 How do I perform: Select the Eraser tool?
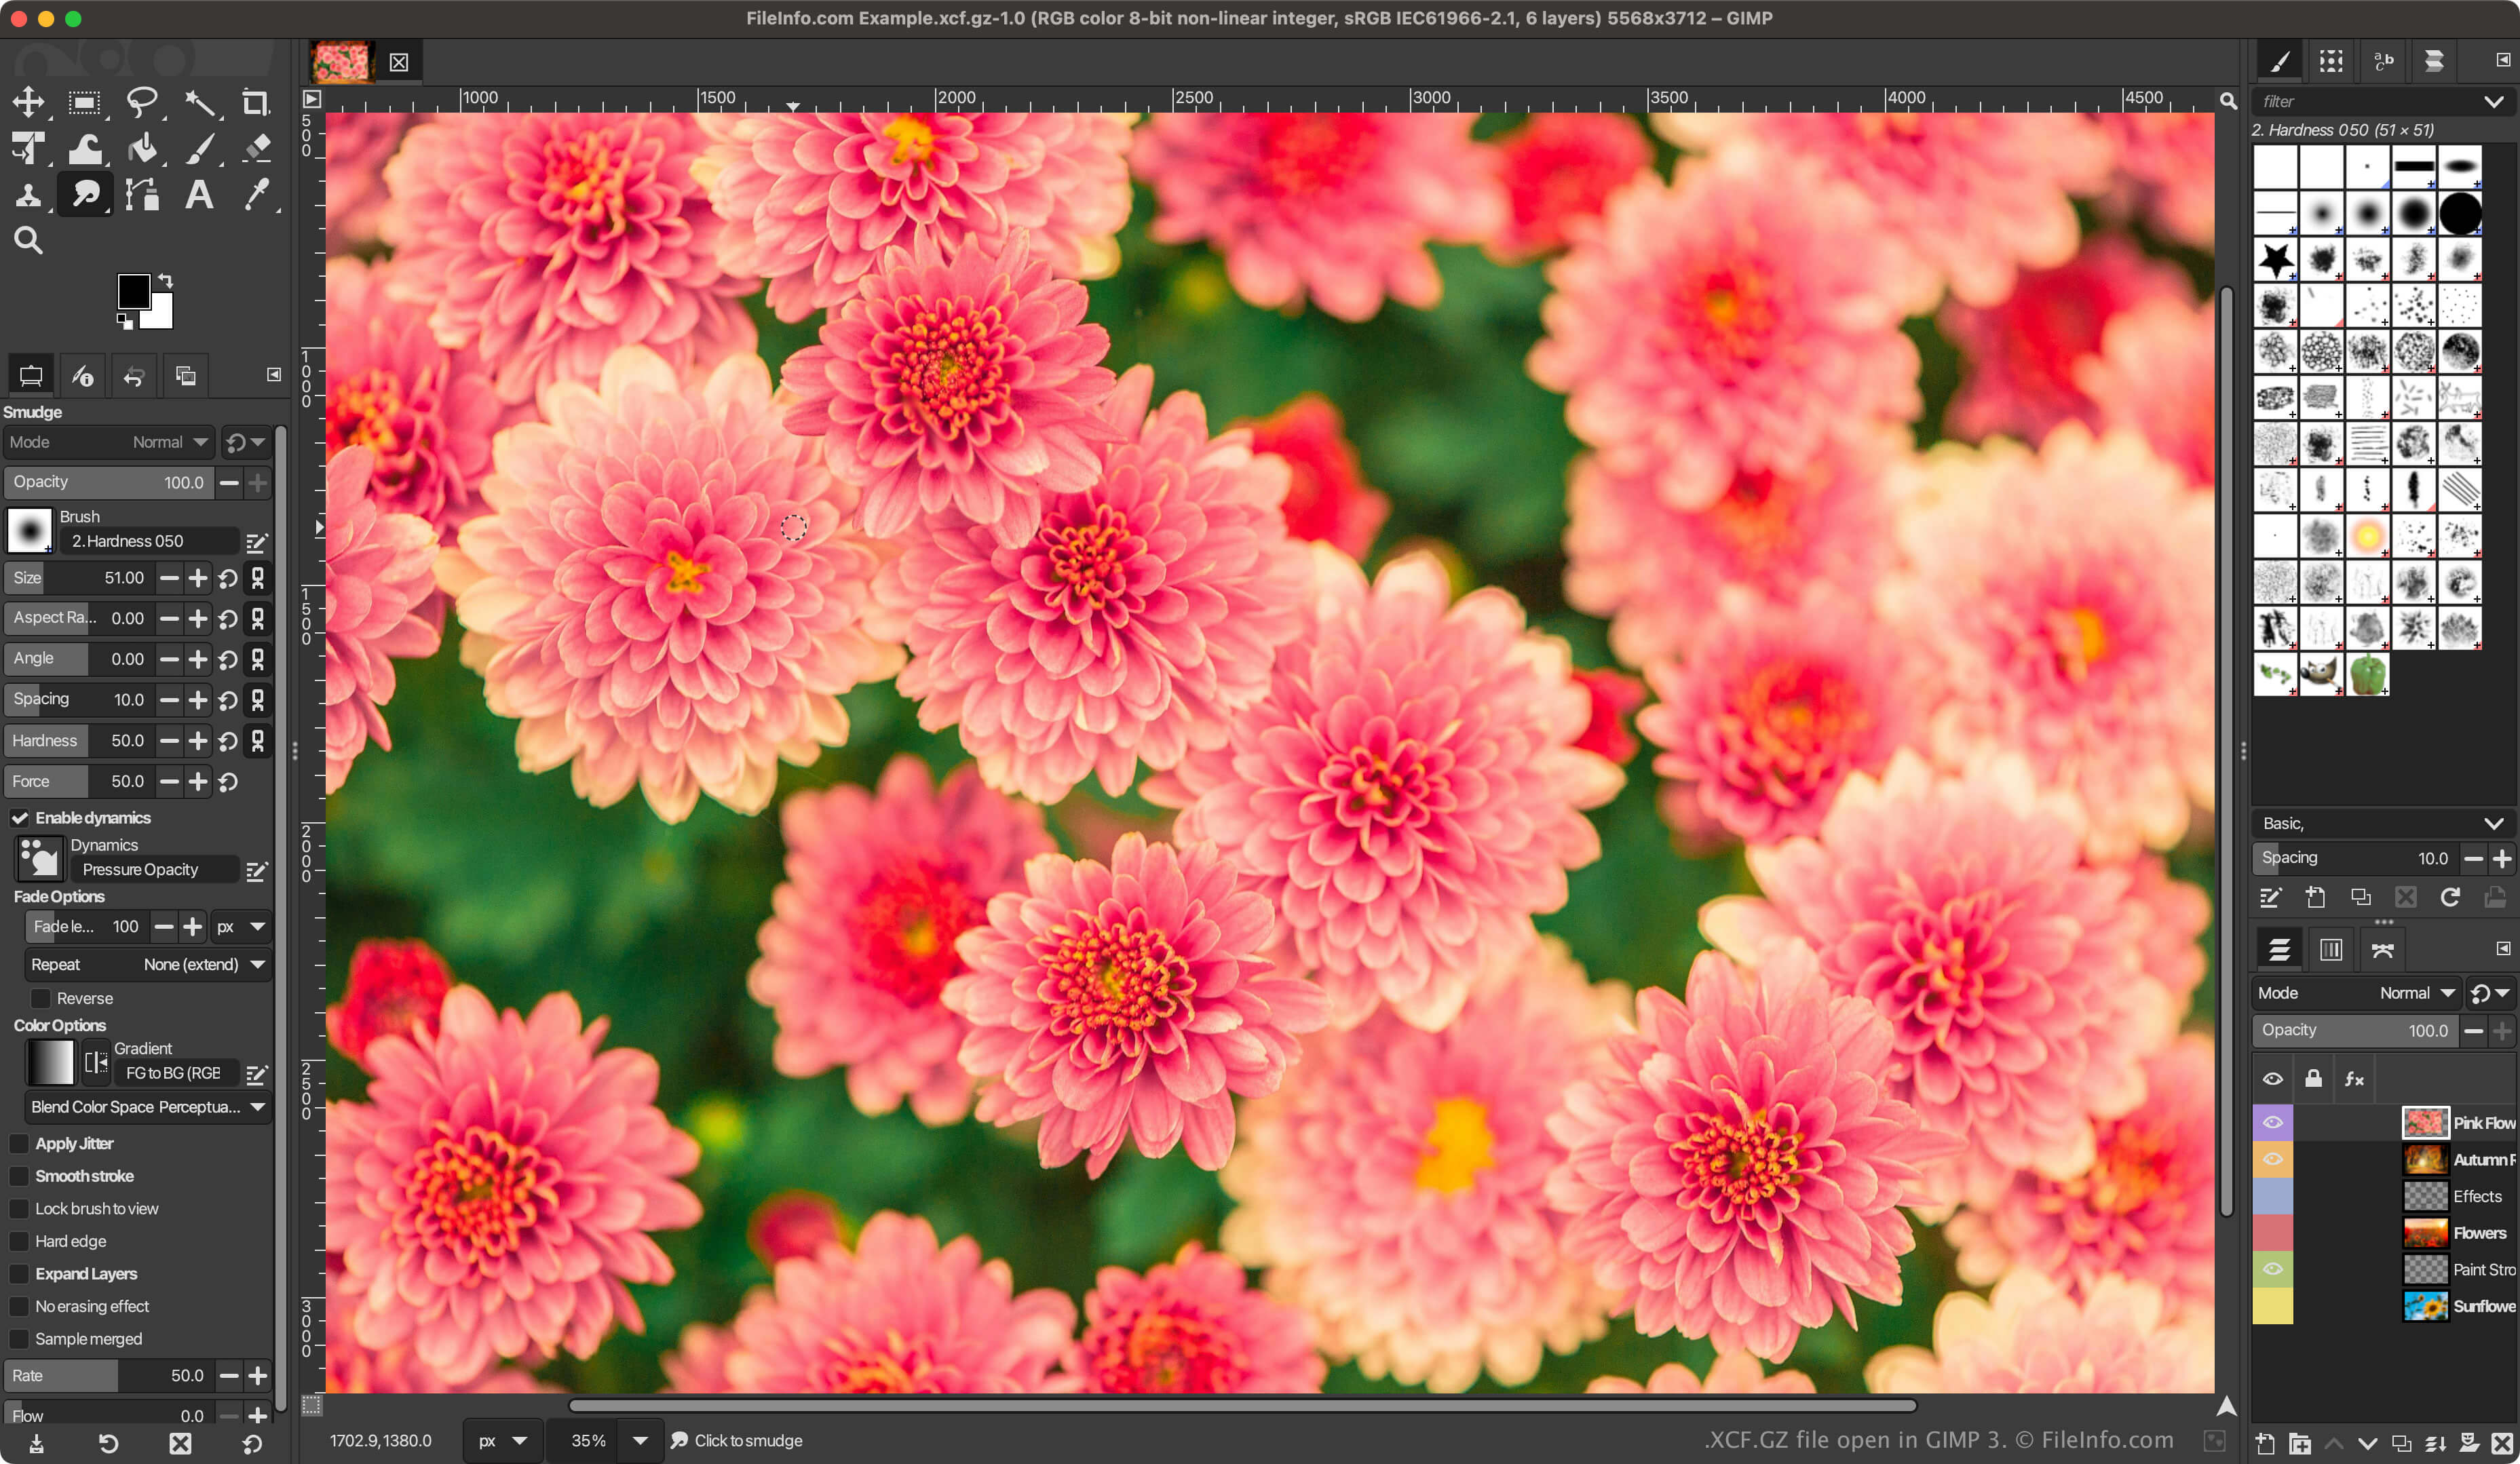(256, 148)
